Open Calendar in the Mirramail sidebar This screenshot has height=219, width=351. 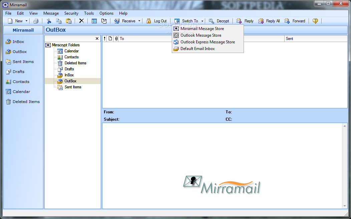click(x=18, y=92)
